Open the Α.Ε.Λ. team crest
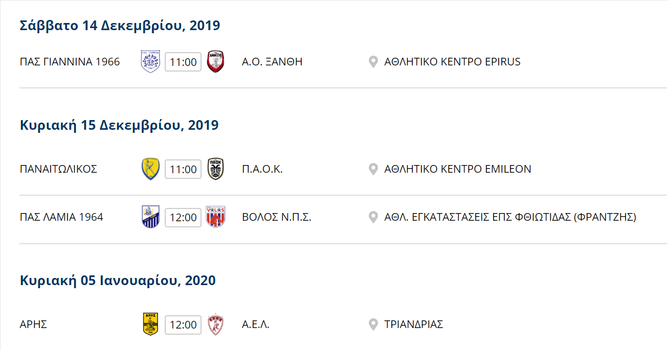This screenshot has width=667, height=350. (x=215, y=324)
